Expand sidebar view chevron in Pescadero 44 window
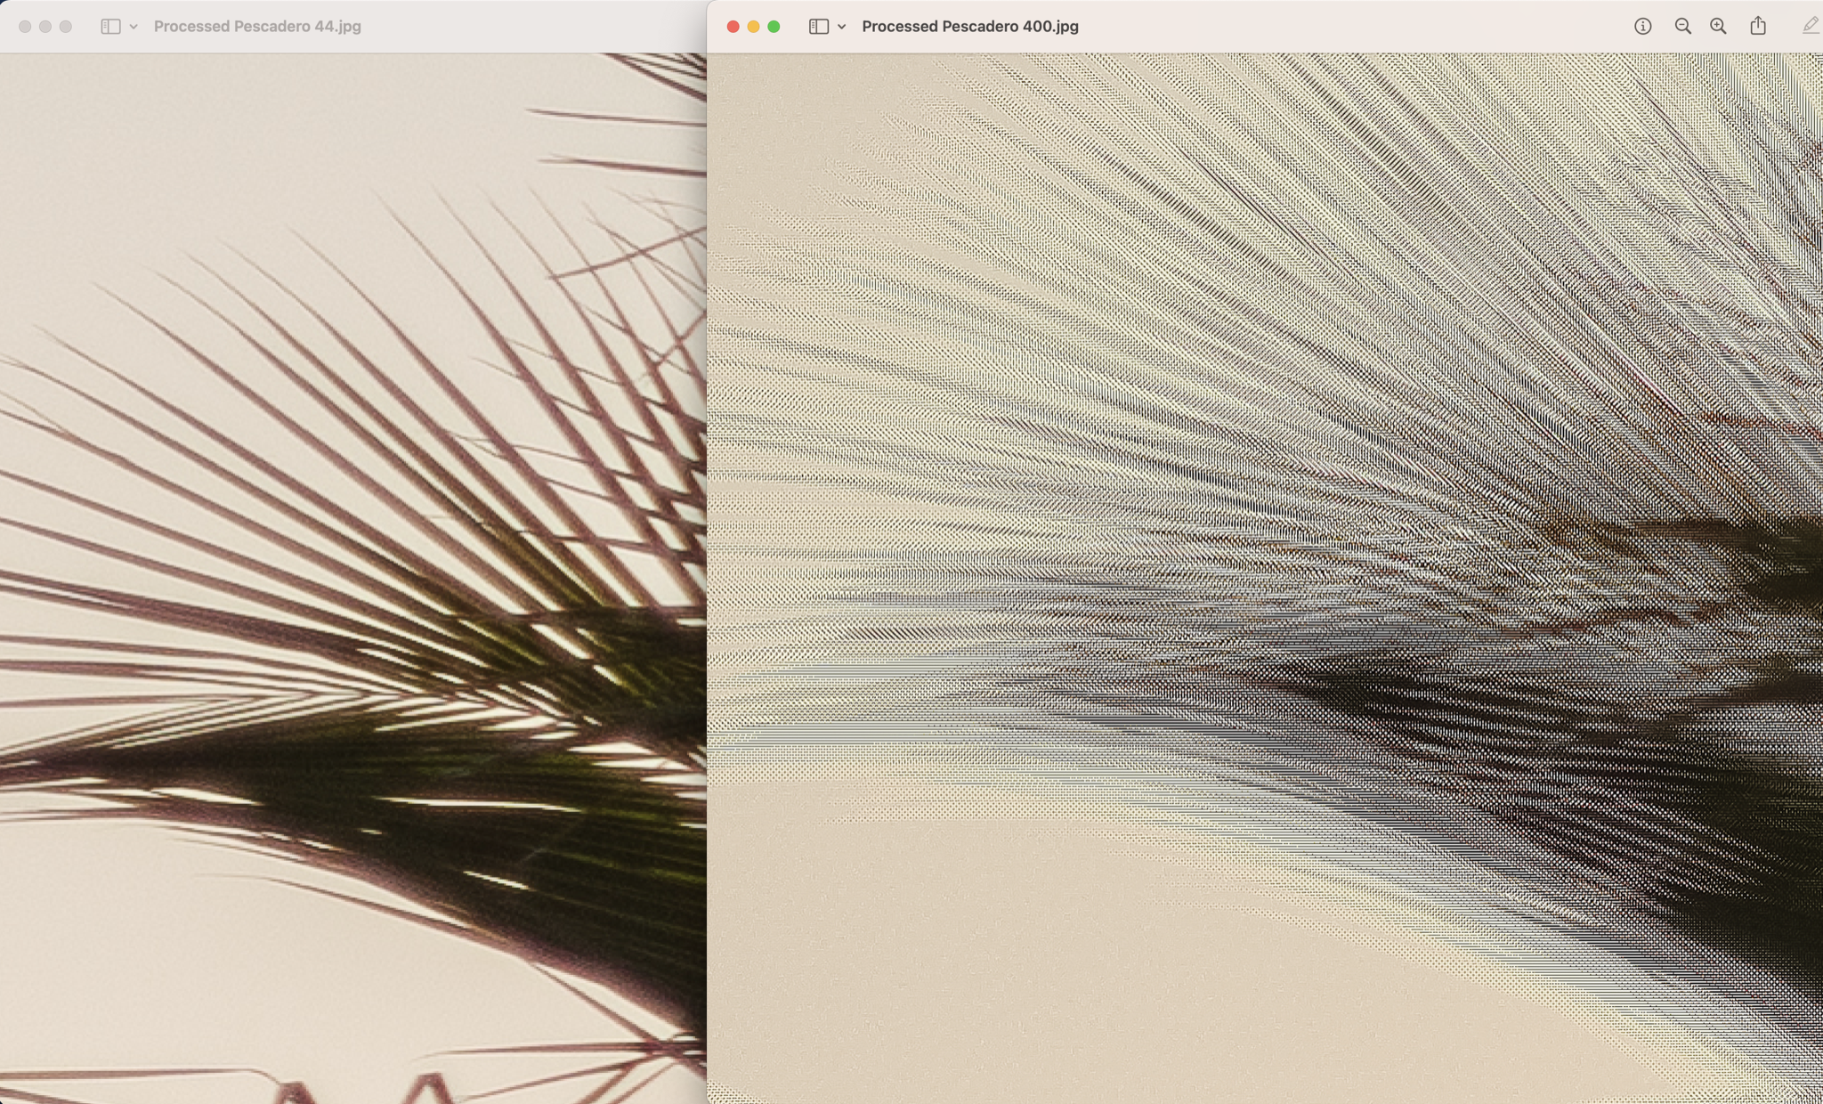1823x1104 pixels. (134, 27)
